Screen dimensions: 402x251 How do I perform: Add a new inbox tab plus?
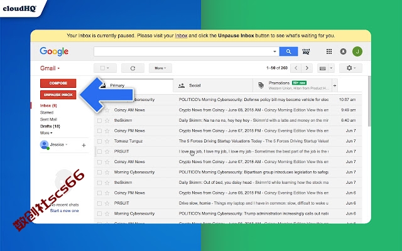click(x=335, y=85)
